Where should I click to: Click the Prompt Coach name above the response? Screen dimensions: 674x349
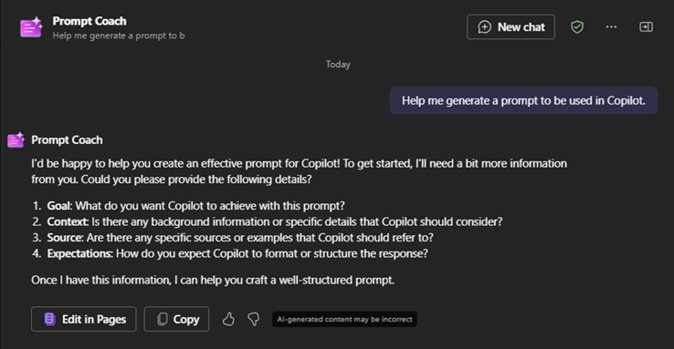pos(67,140)
